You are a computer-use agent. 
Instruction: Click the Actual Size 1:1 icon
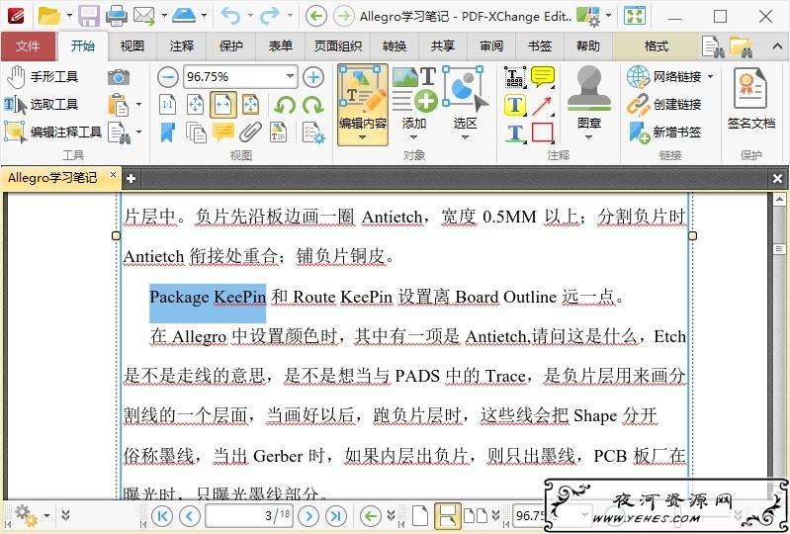click(x=168, y=105)
